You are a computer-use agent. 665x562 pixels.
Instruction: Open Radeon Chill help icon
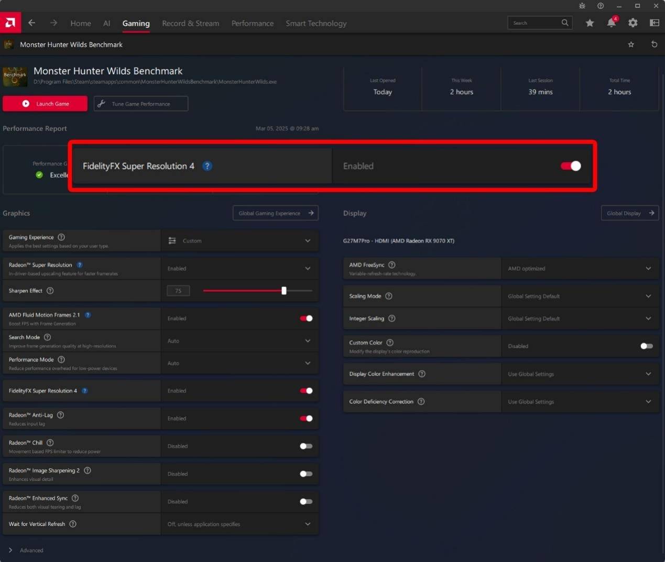50,443
